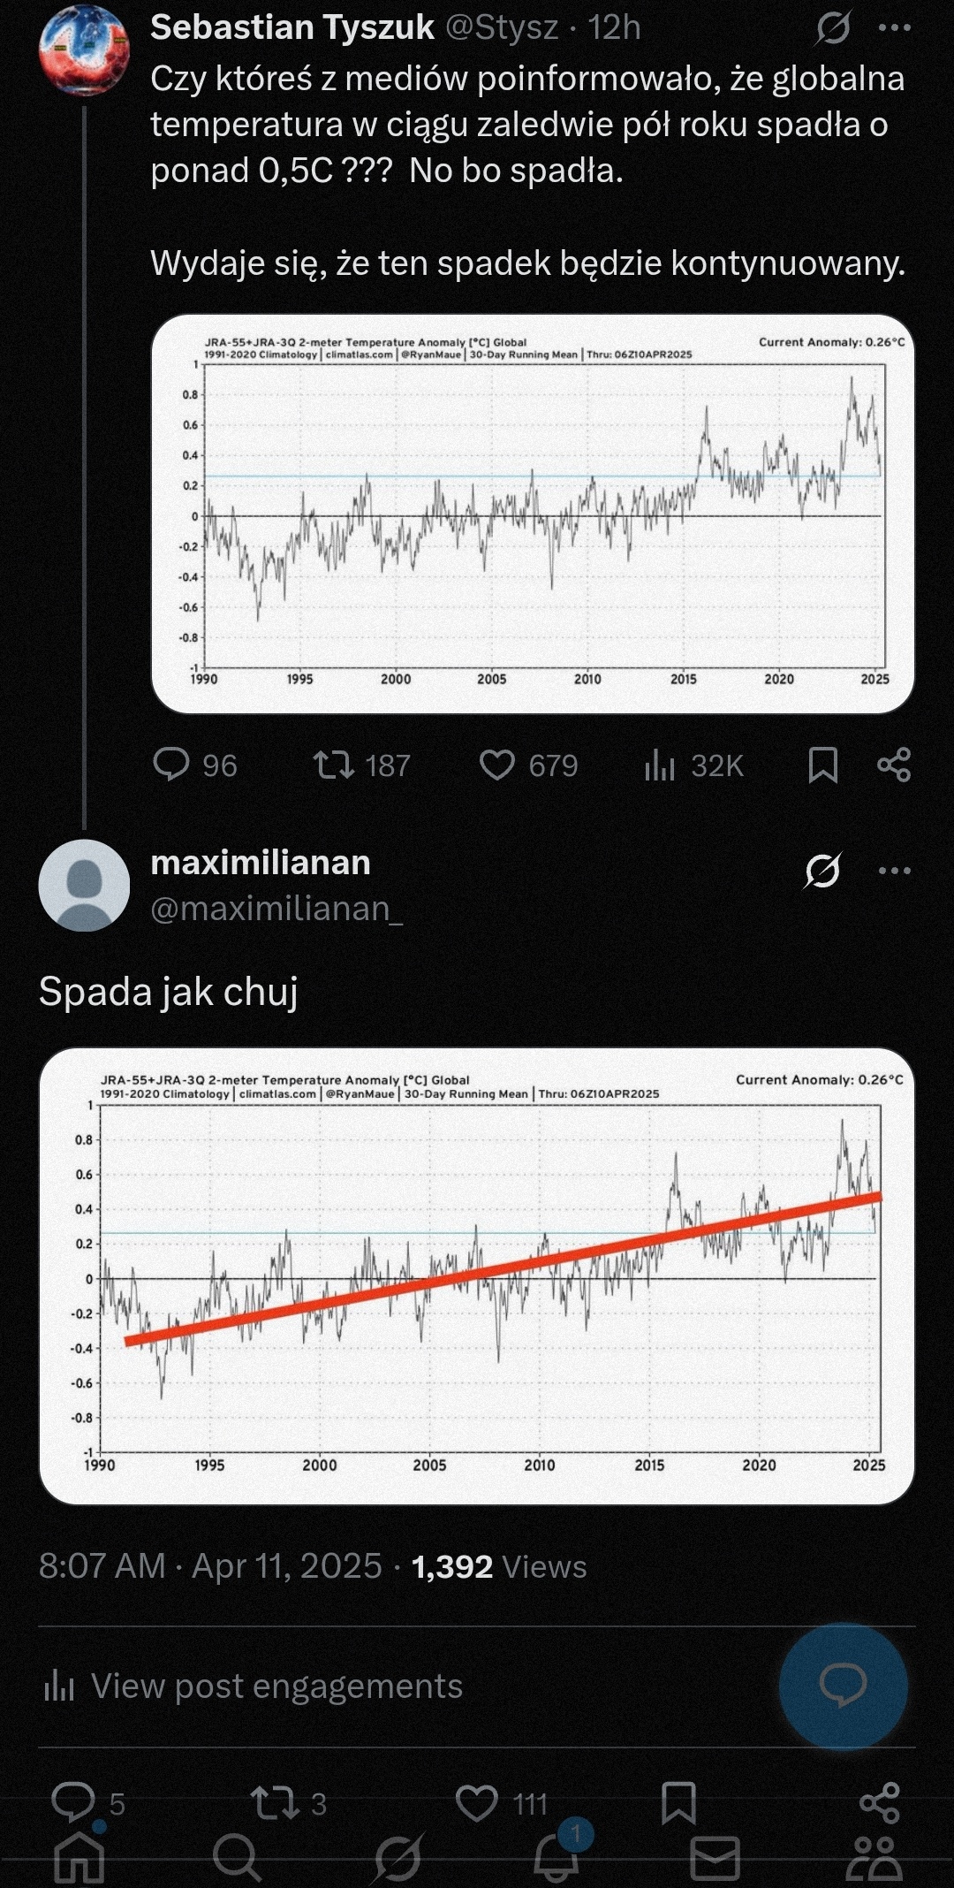View analytics of the 32K views post
This screenshot has height=1888, width=954.
pyautogui.click(x=660, y=765)
